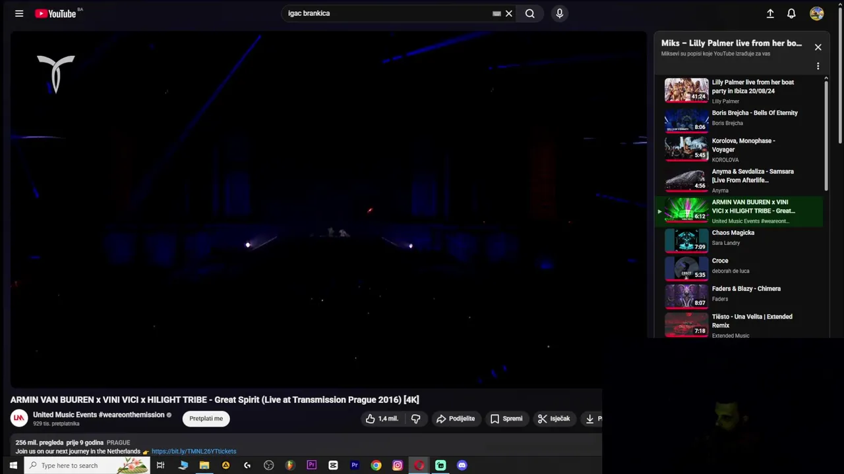Screen dimensions: 844x474
Task: Select Faders & Blazy - Chimera entry
Action: (x=738, y=296)
